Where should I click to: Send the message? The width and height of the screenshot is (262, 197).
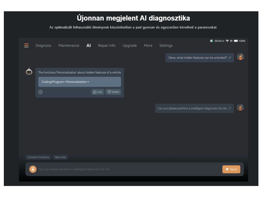click(x=231, y=169)
